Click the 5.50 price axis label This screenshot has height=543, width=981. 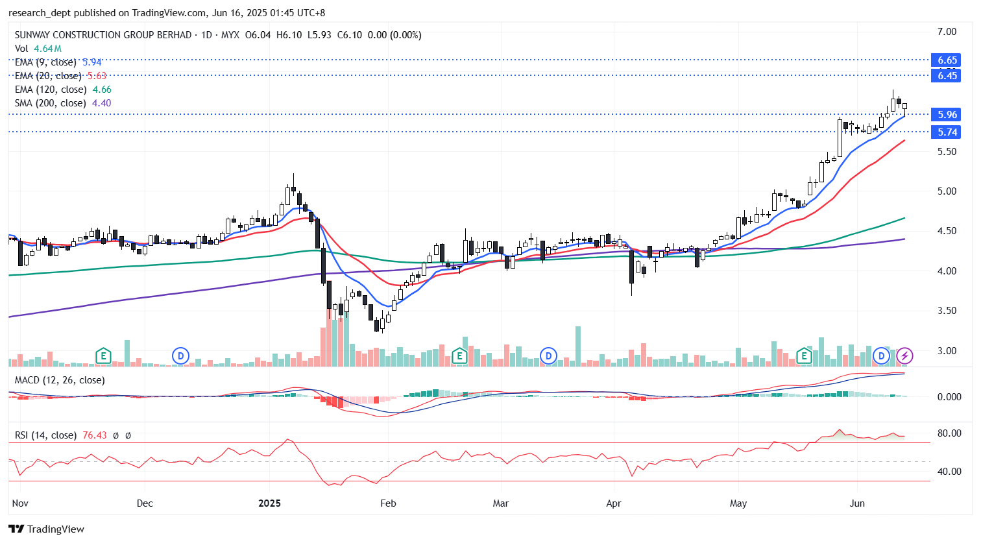point(947,152)
